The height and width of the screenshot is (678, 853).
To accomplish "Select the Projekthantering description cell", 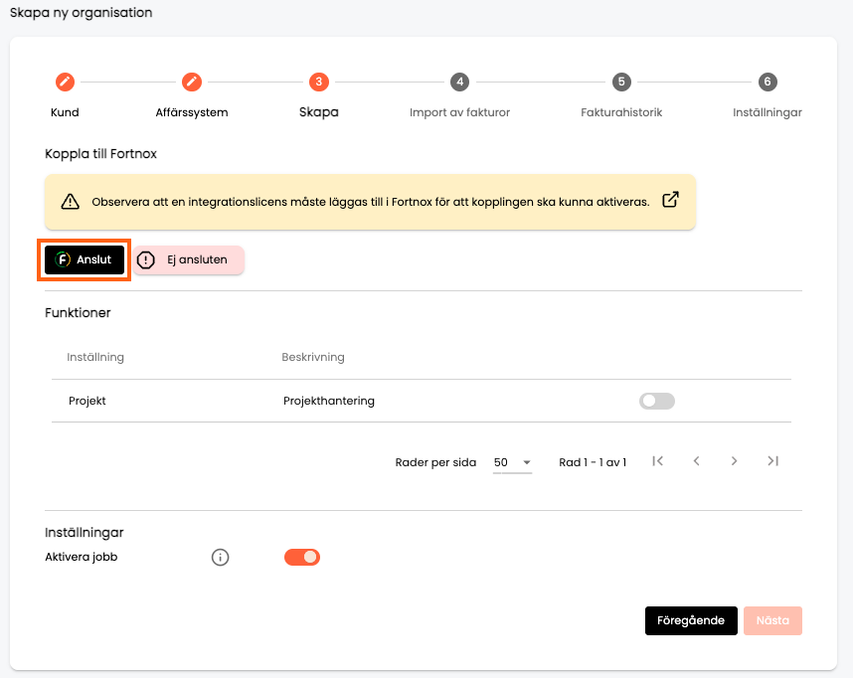I will pos(329,401).
